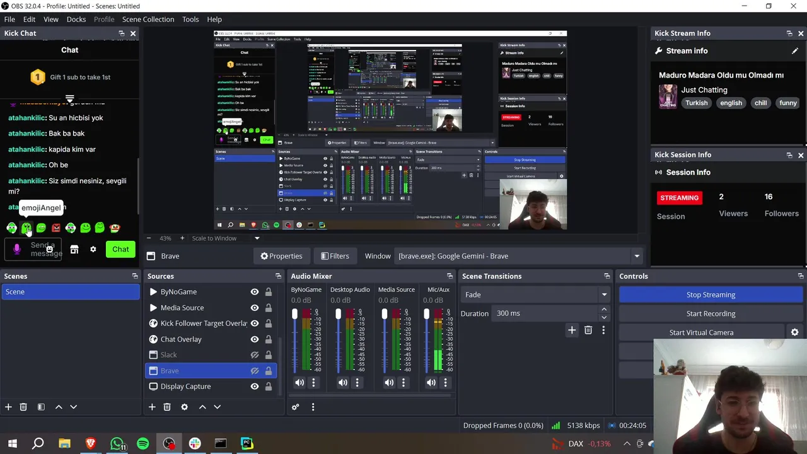Click Stop Streaming button
This screenshot has width=807, height=454.
pos(711,294)
